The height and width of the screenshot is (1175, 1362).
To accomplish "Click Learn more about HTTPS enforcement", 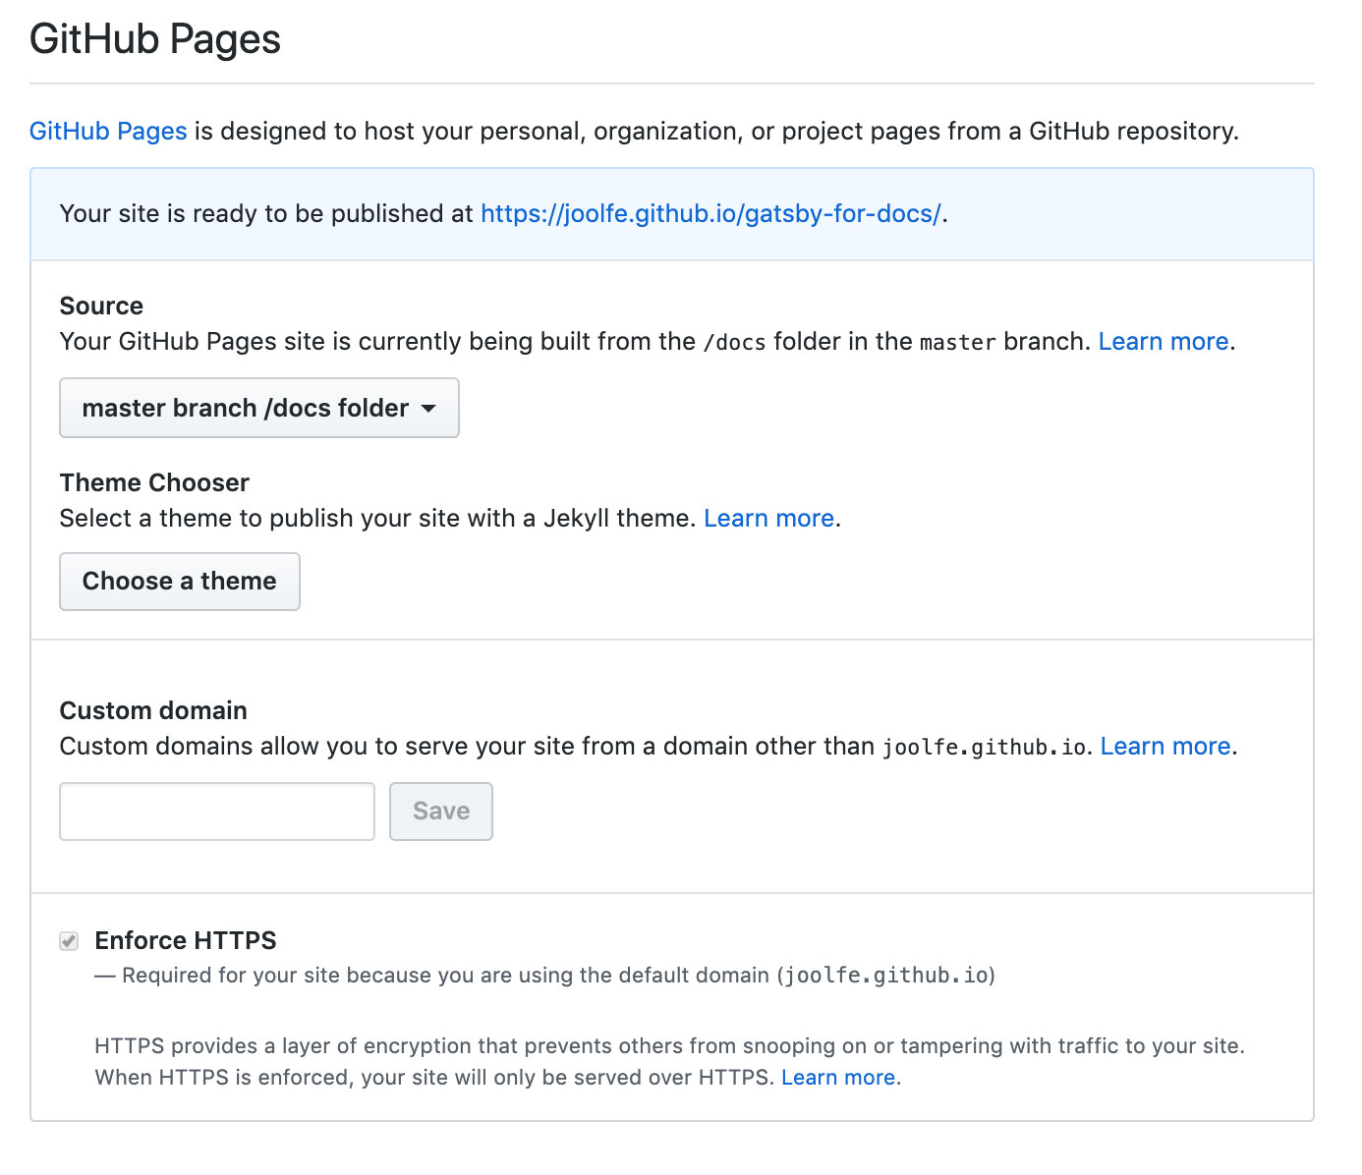I will (x=838, y=1077).
